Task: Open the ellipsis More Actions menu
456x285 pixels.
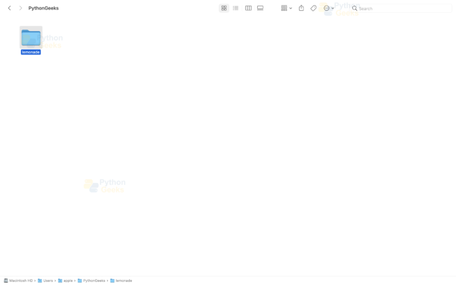Action: 327,8
